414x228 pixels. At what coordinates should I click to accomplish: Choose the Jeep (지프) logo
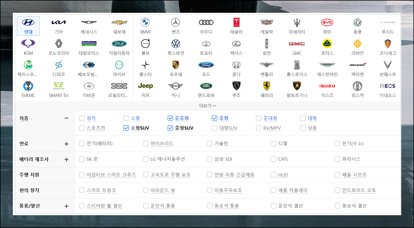pyautogui.click(x=146, y=86)
